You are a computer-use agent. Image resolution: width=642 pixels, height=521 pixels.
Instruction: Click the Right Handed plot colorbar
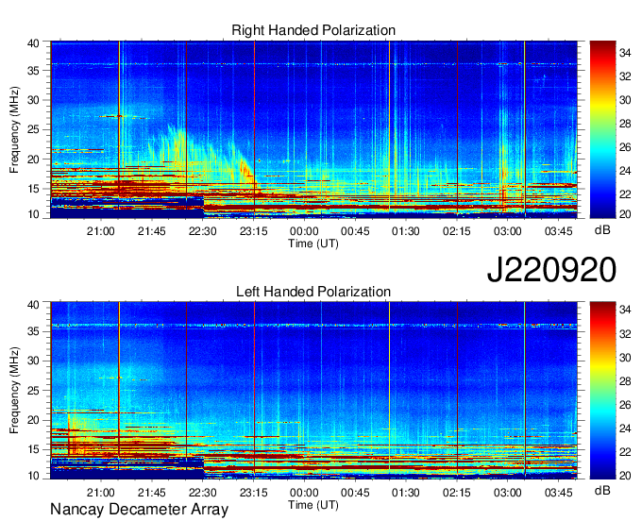[x=602, y=129]
